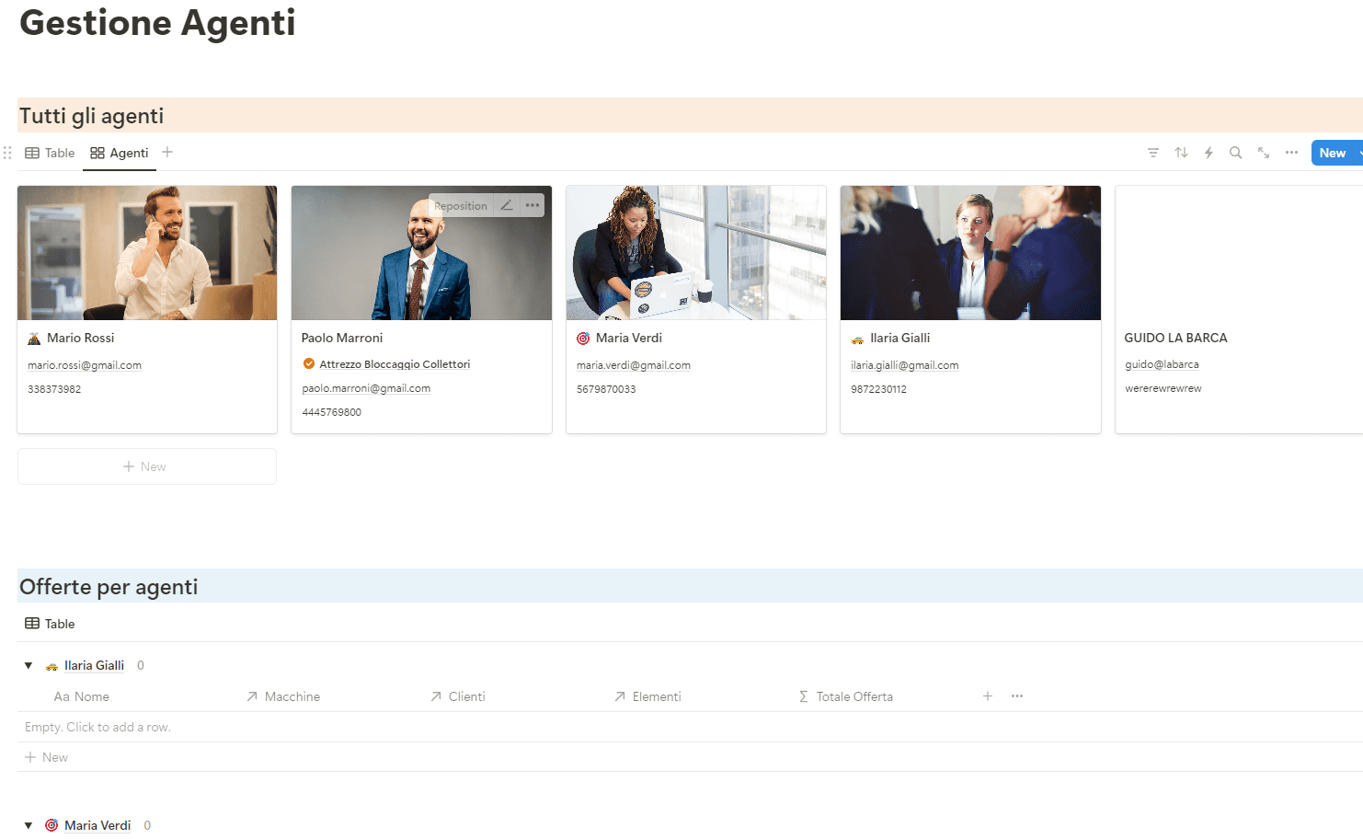The image size is (1363, 839).
Task: Open the ellipsis menu on Paolo Marroni's card
Action: click(532, 205)
